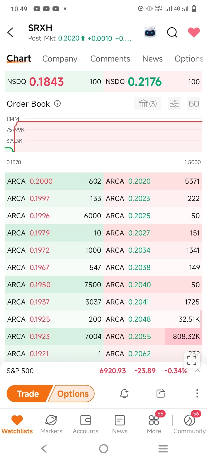Screen dimensions: 207x460
Task: Expand the S&P 500 index bar
Action: tap(198, 371)
